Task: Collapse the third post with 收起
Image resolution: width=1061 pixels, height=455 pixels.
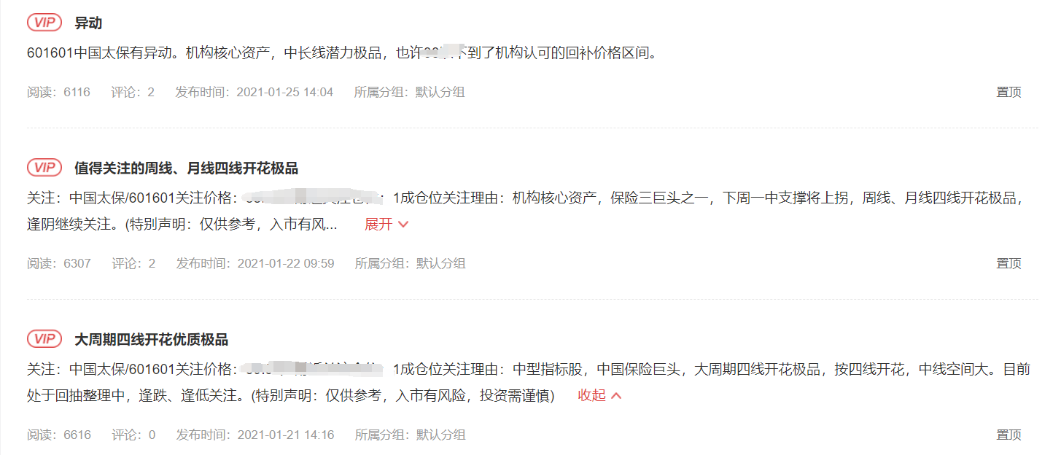Action: [599, 395]
